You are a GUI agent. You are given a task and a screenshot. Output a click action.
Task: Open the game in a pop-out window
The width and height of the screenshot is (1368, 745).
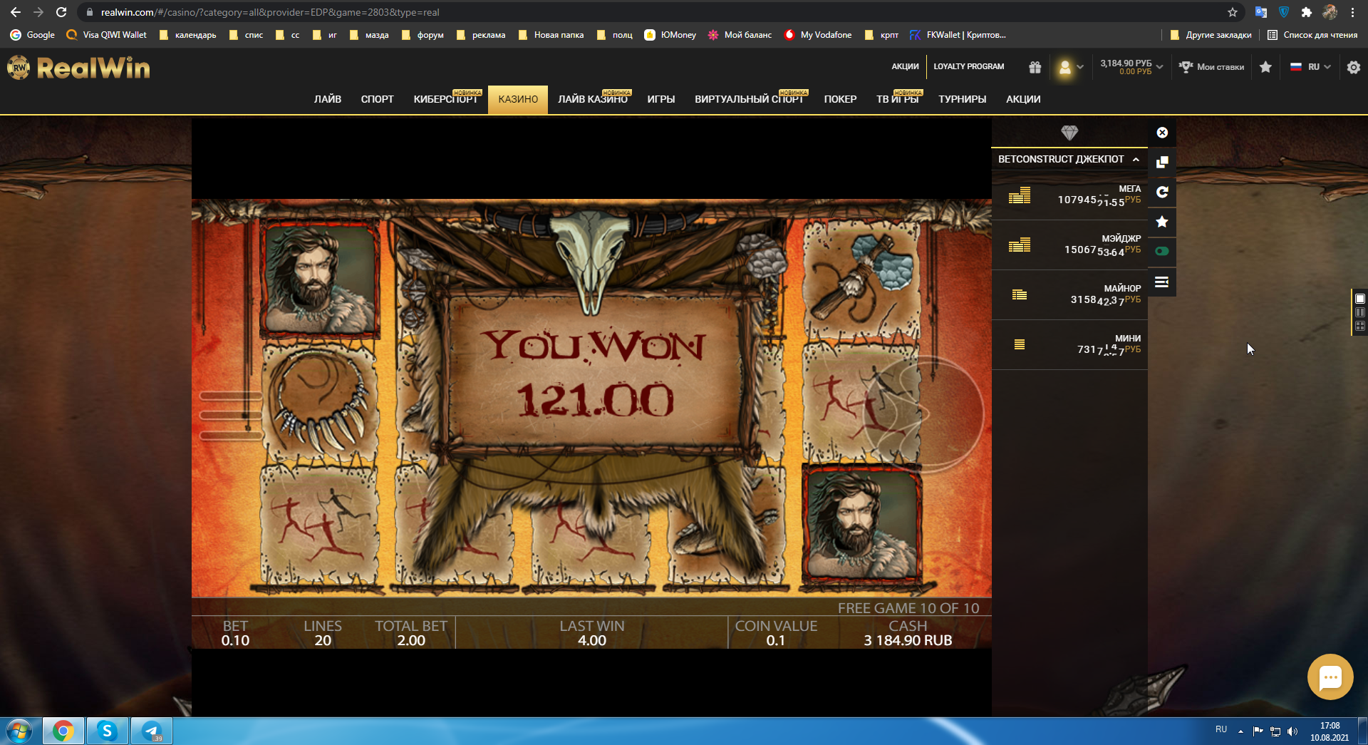pos(1162,163)
